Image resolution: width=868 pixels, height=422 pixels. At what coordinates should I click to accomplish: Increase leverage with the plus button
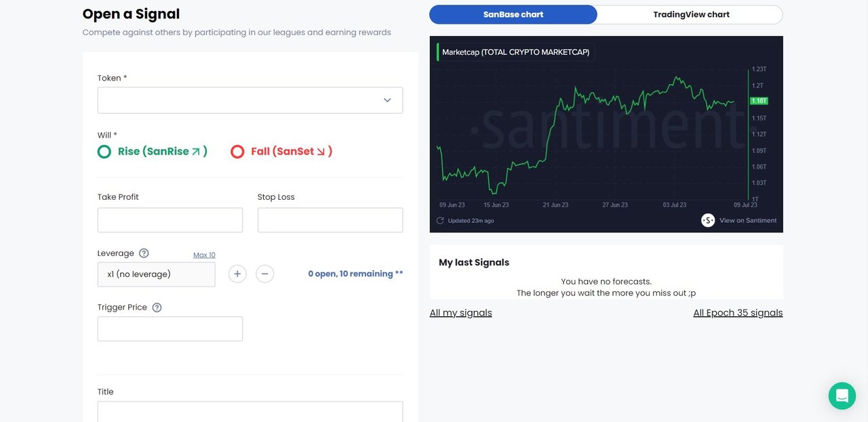pos(237,274)
